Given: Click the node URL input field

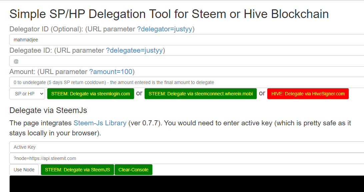Looking at the screenshot, I should tap(187, 158).
